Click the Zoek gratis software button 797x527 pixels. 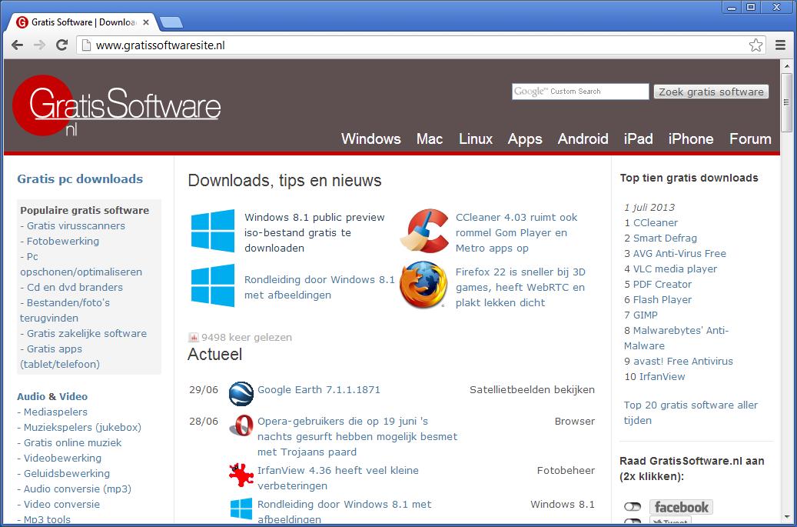(711, 92)
